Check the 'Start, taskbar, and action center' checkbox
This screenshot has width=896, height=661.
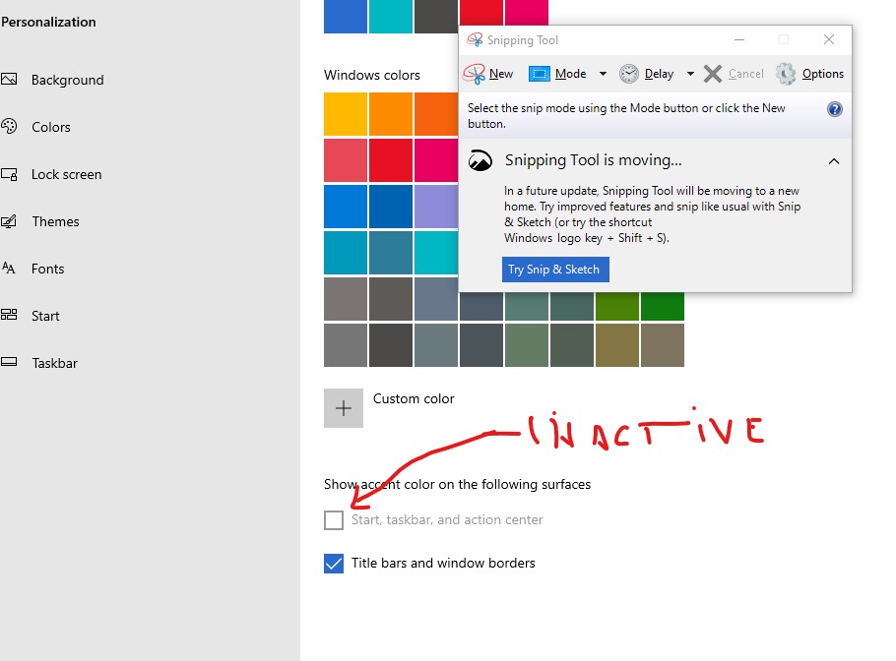click(334, 520)
